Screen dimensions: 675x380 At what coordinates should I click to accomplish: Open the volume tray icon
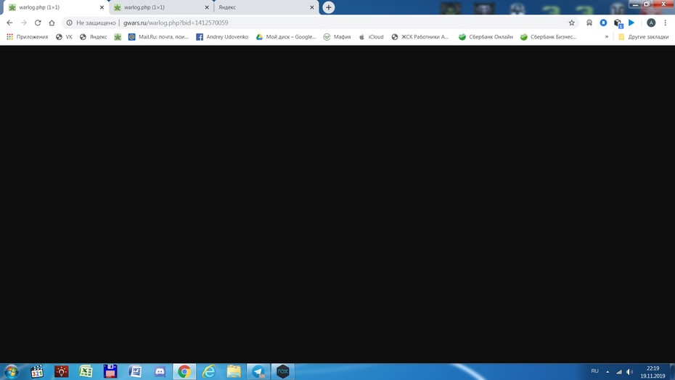tap(629, 372)
